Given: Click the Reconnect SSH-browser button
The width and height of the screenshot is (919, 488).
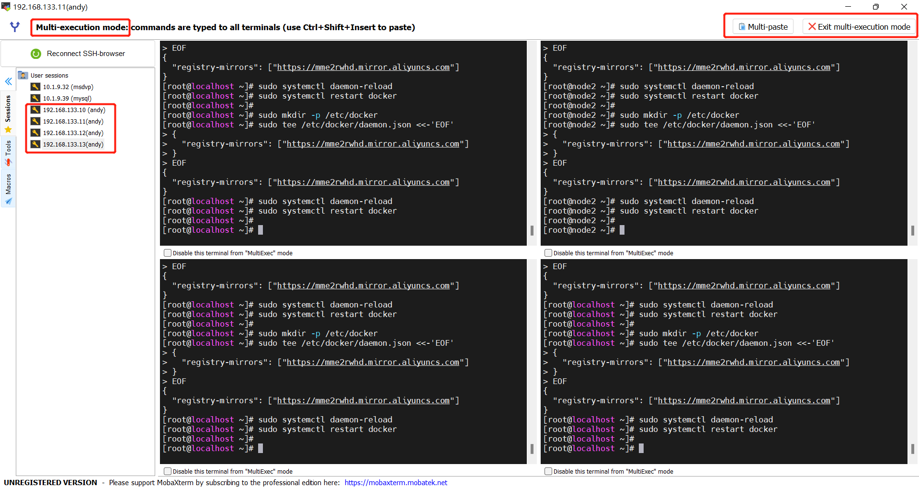Looking at the screenshot, I should 78,54.
